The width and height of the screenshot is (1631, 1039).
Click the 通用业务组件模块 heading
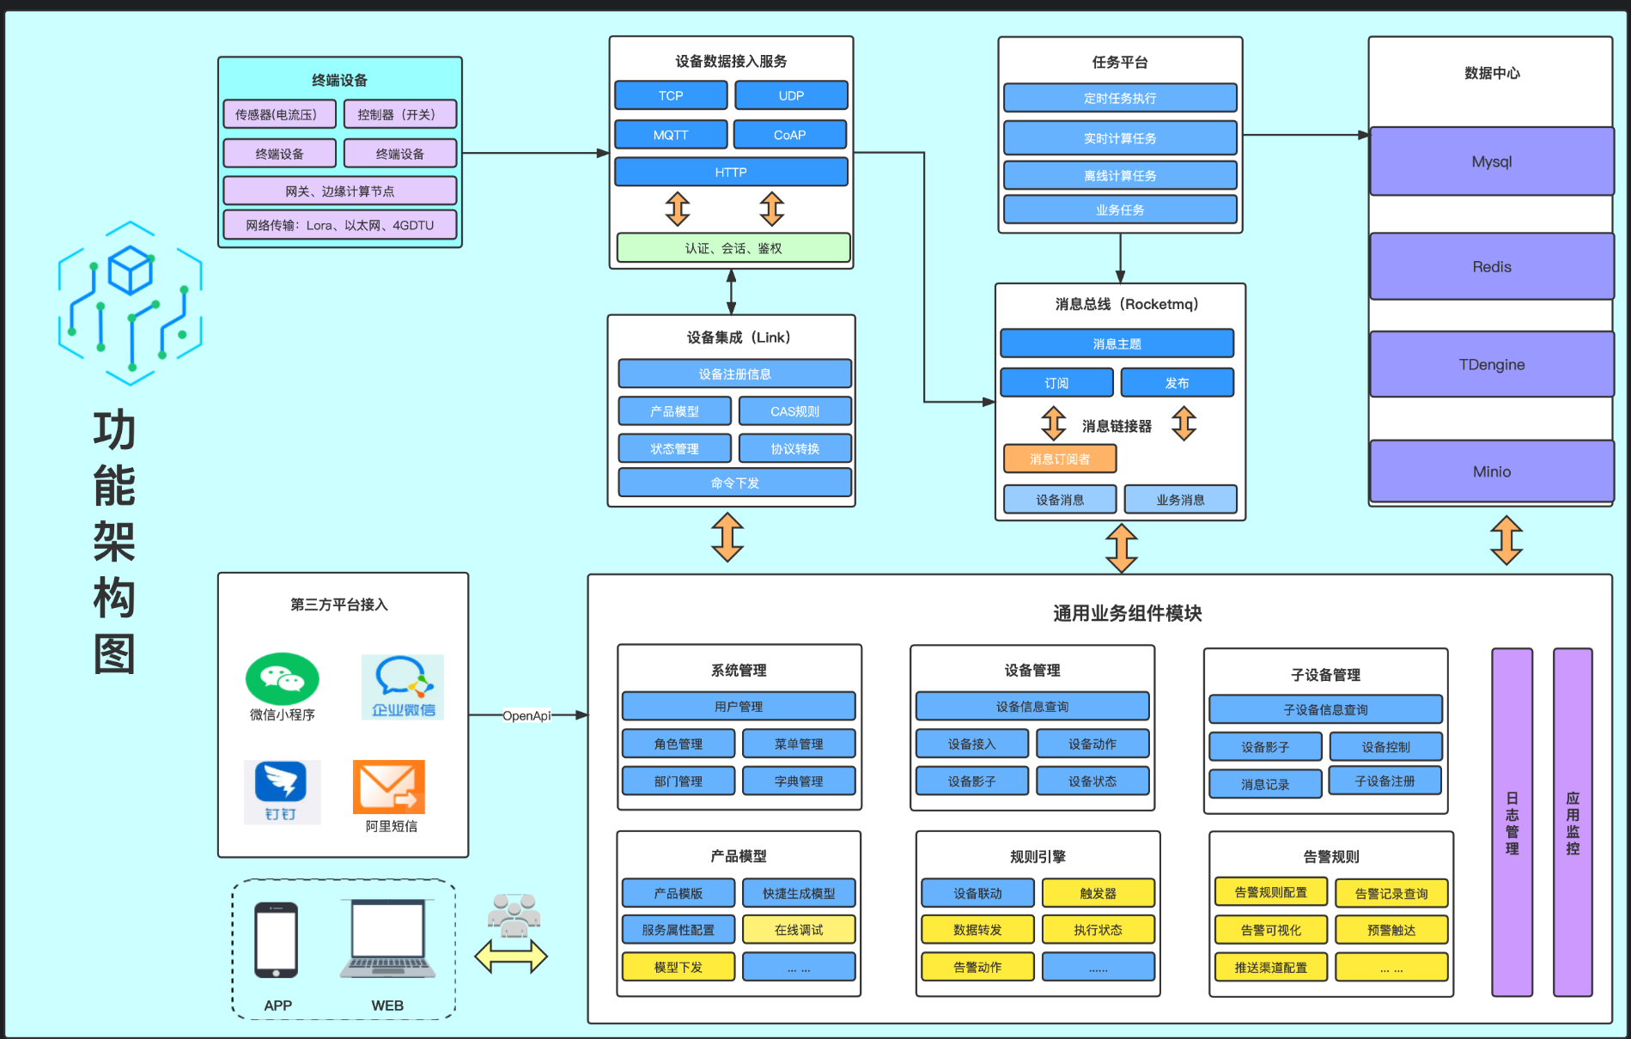point(1128,613)
